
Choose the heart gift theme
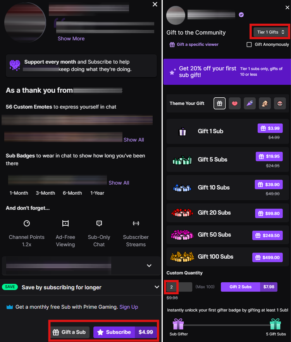tap(234, 104)
